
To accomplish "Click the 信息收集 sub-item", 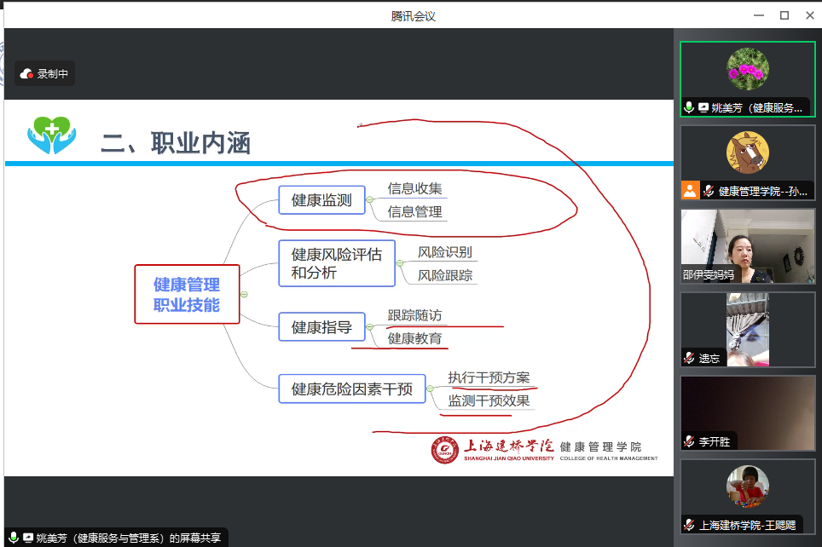I will pyautogui.click(x=414, y=189).
